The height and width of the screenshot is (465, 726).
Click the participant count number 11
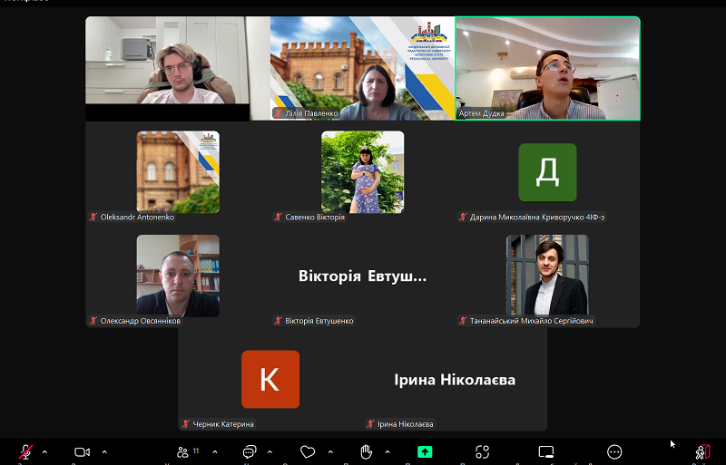click(x=196, y=450)
